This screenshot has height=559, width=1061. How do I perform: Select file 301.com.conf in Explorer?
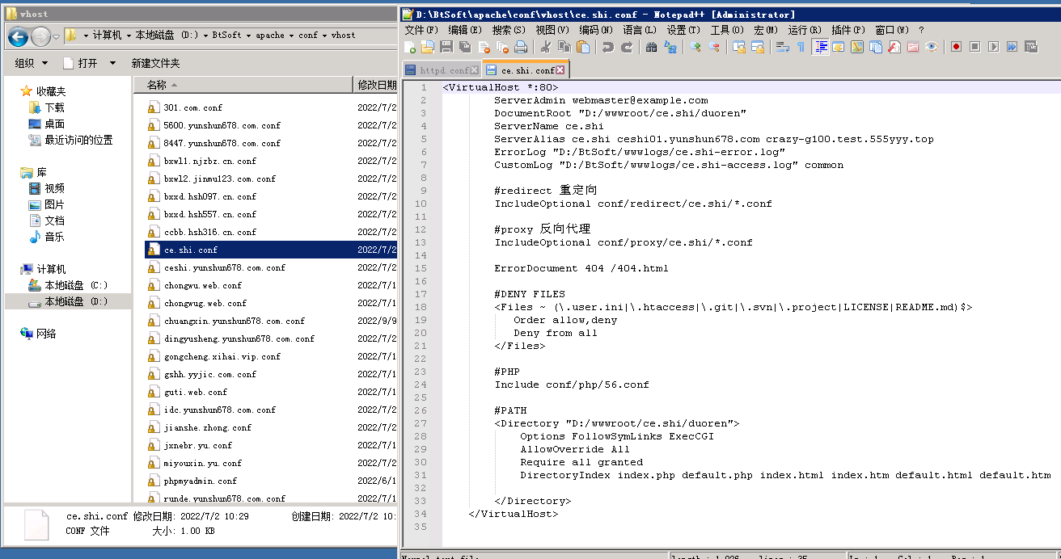click(192, 107)
